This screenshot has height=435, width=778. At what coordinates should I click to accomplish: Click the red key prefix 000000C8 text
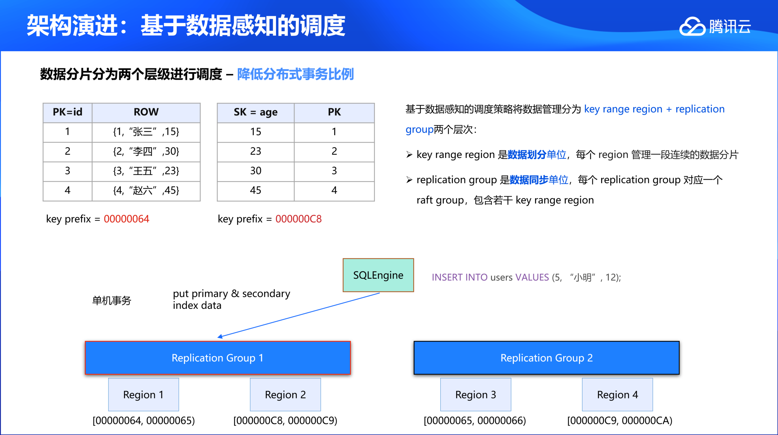point(298,219)
